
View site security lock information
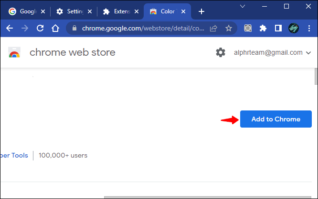coord(74,28)
